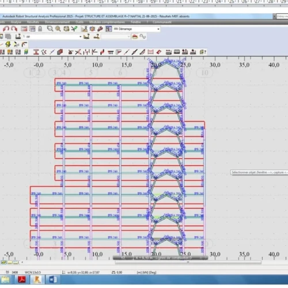Click the YZ view plane button
This screenshot has height=288, width=288.
123,258
